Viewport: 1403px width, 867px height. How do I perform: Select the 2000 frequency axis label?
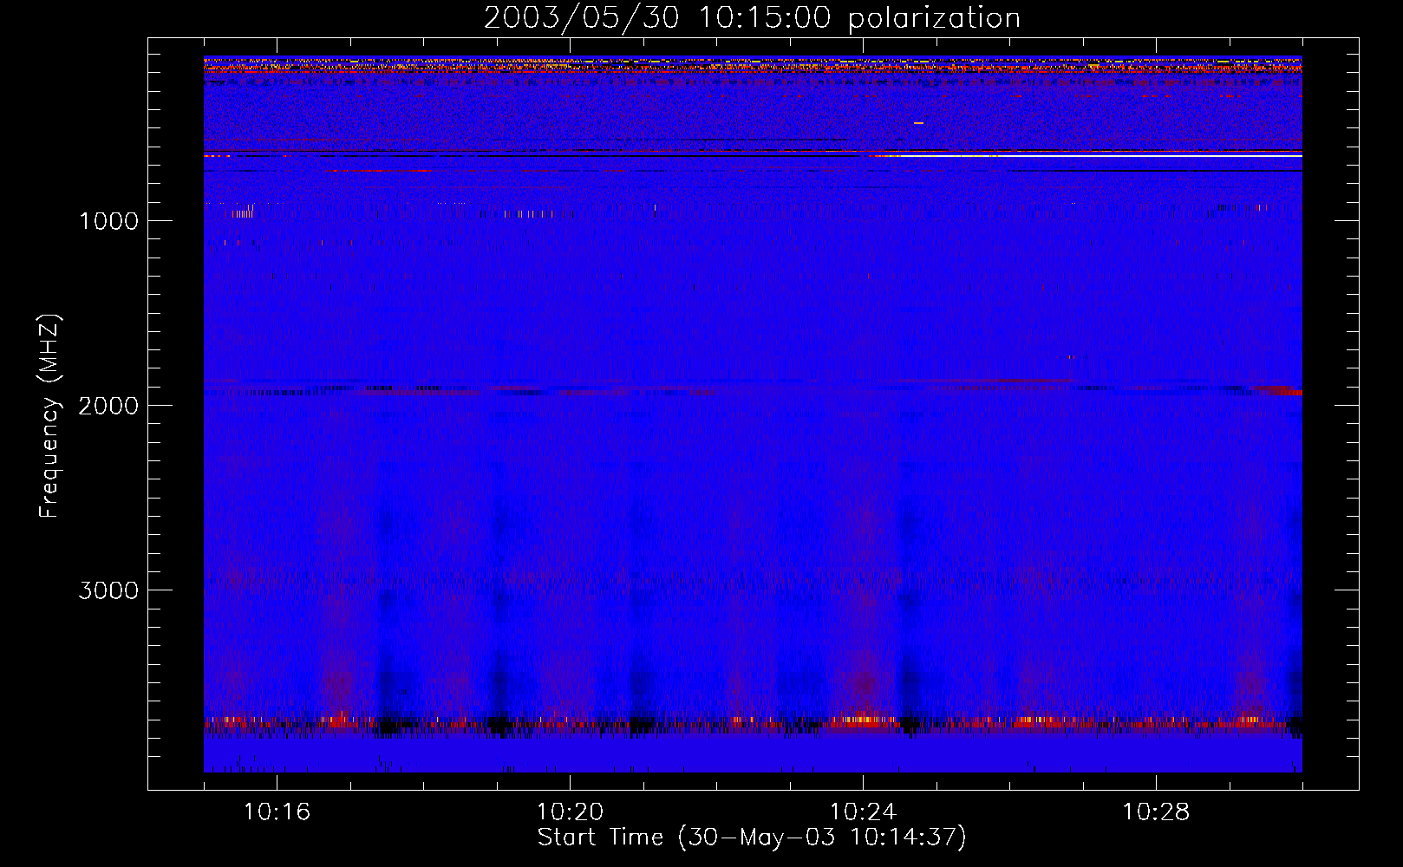[108, 406]
